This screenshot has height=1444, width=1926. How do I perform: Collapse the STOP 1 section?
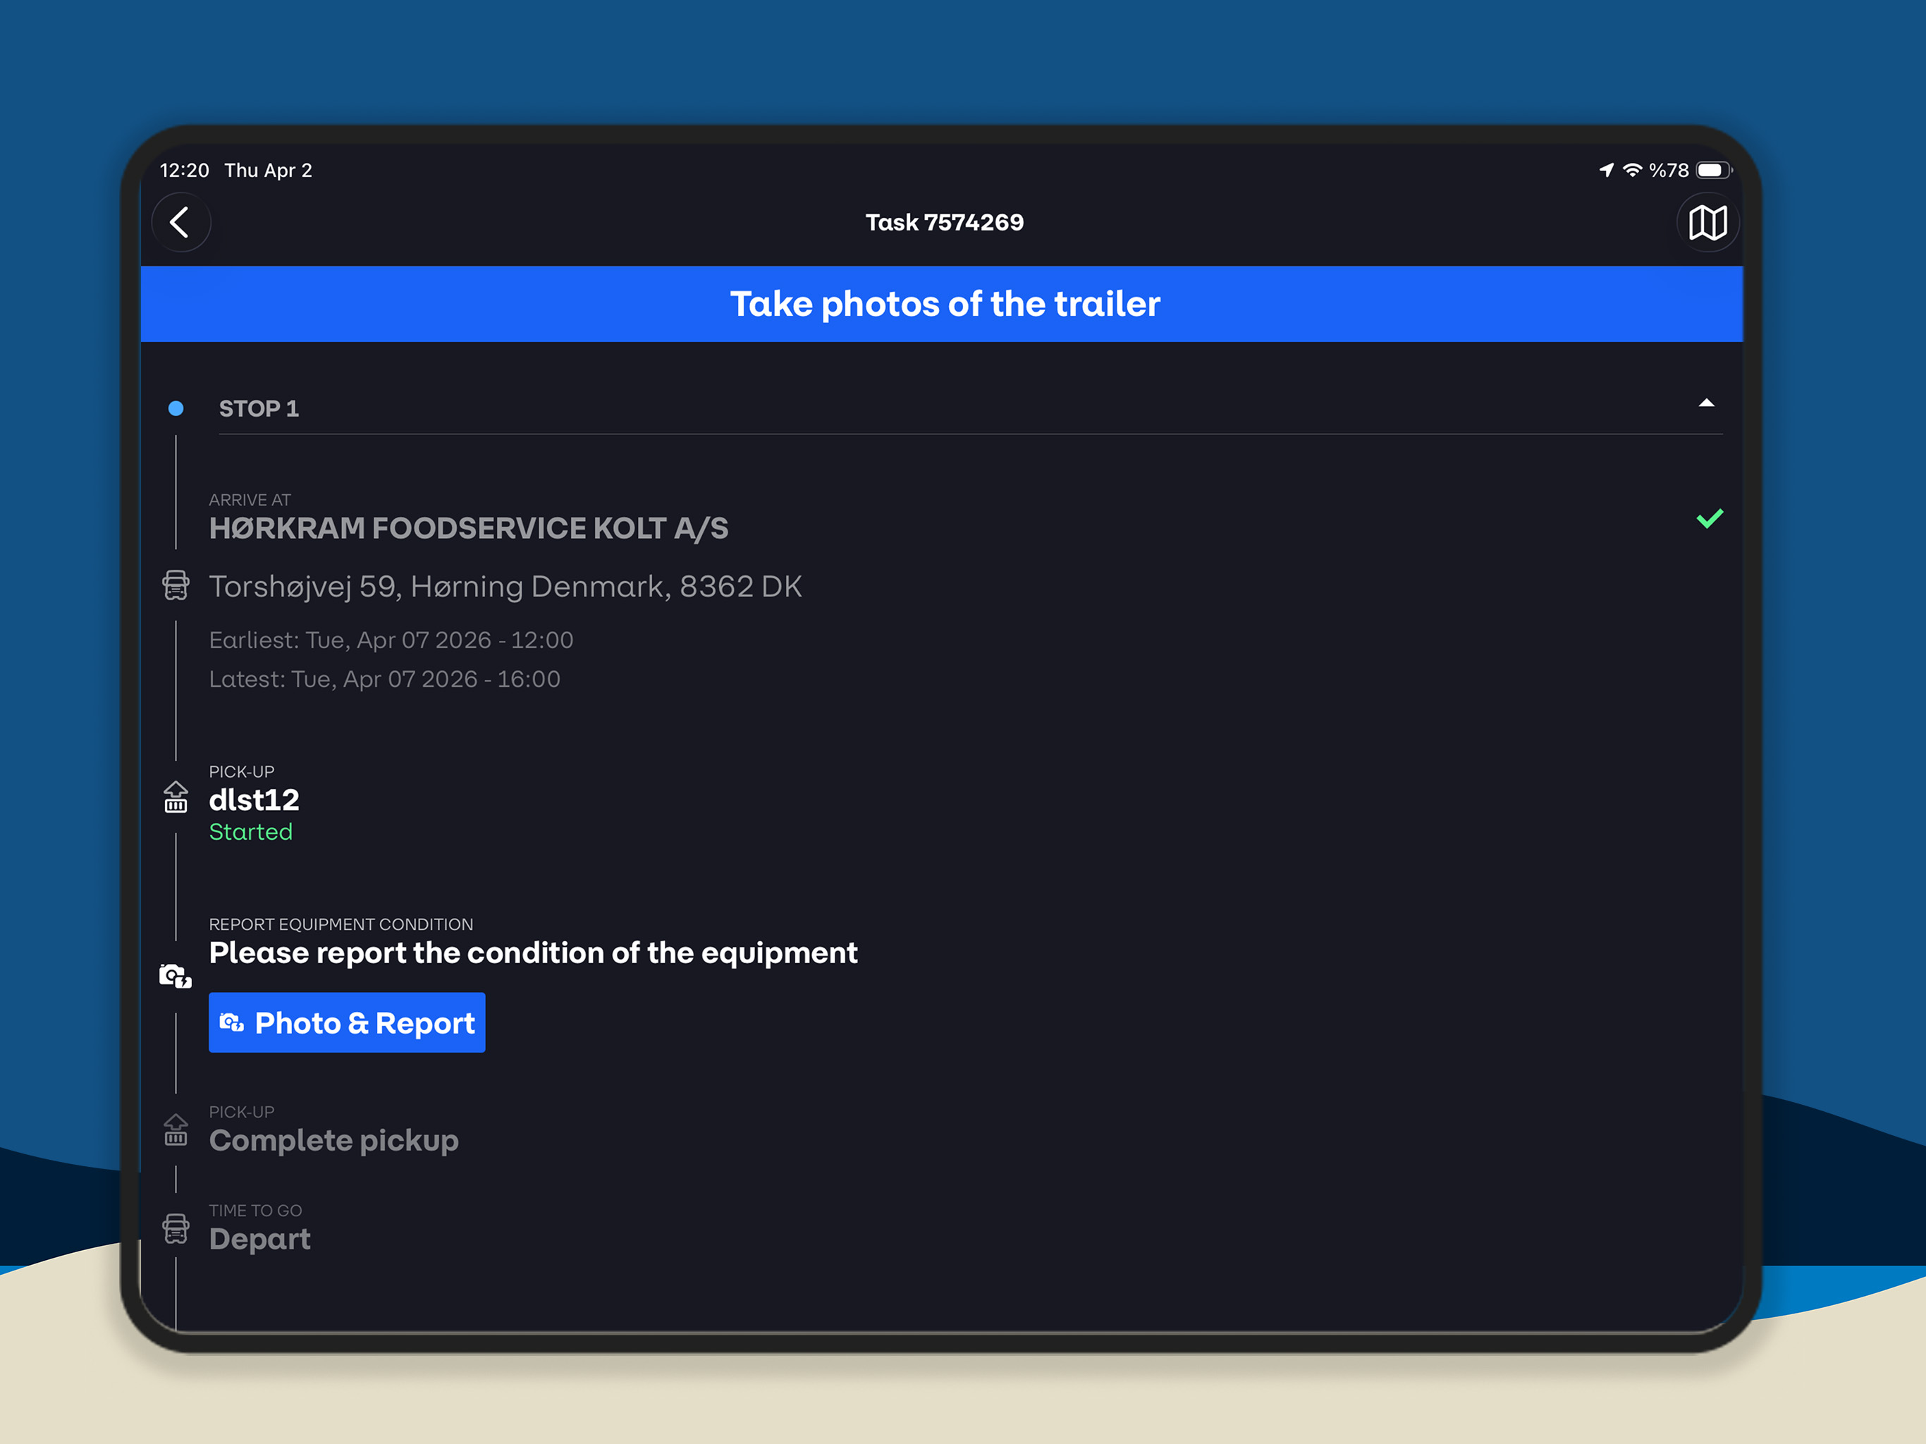point(1707,403)
